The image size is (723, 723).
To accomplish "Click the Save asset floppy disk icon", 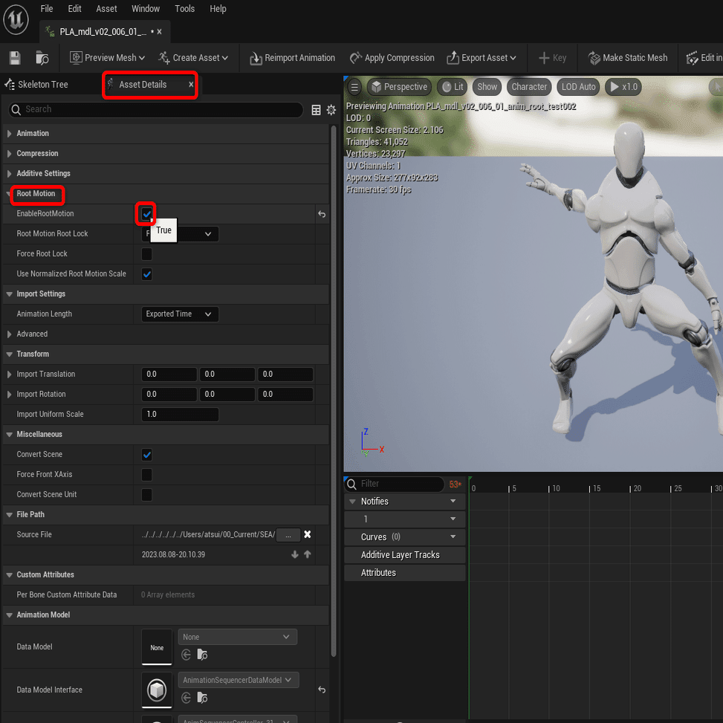I will click(15, 58).
